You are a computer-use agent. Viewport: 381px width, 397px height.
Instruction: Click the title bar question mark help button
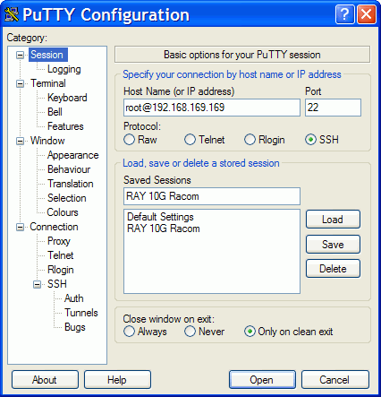[344, 14]
